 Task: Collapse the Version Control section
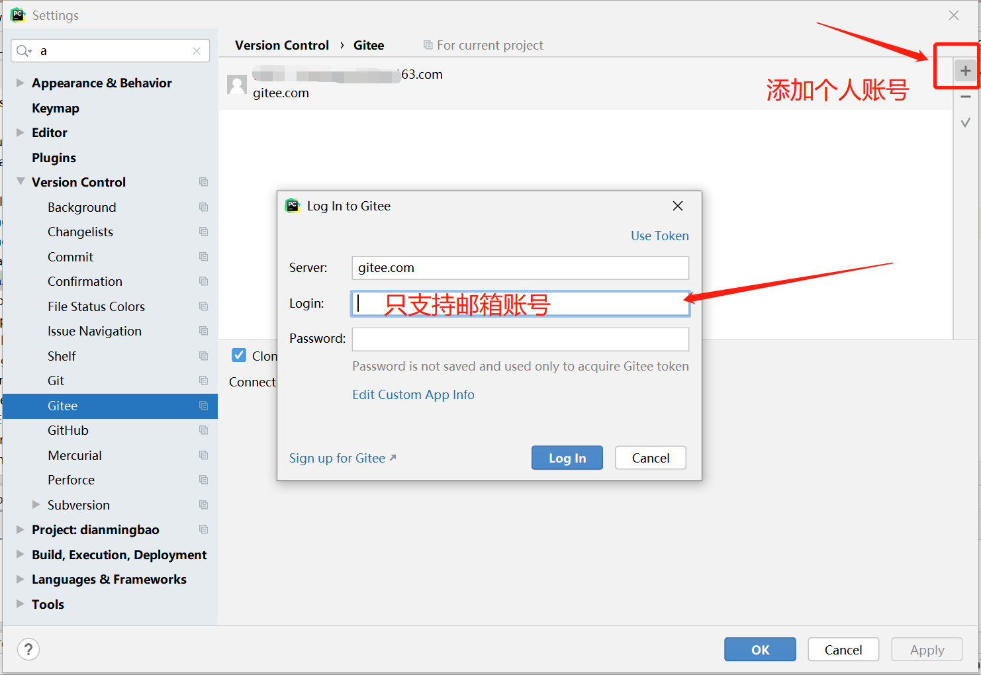tap(19, 182)
